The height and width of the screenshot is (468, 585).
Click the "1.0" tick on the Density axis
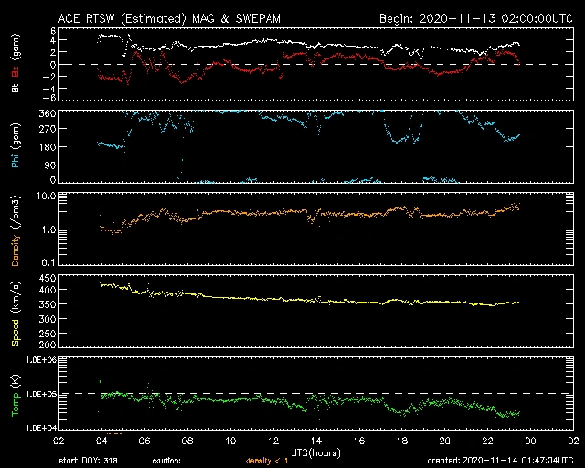[48, 229]
